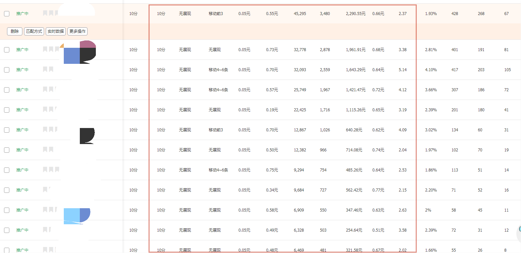Select the checkbox of the 6,328 row
This screenshot has width=521, height=253.
pyautogui.click(x=7, y=230)
